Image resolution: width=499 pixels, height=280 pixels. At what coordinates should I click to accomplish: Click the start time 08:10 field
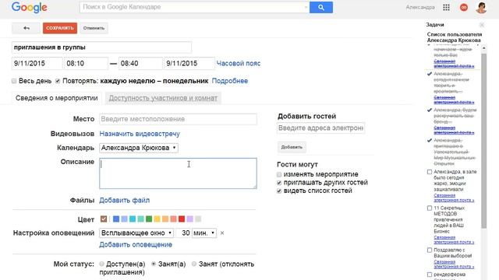point(86,63)
